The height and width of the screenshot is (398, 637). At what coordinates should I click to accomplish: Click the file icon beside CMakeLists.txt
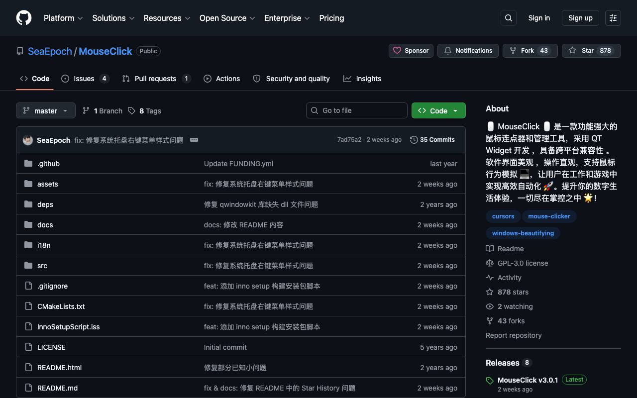(x=28, y=306)
